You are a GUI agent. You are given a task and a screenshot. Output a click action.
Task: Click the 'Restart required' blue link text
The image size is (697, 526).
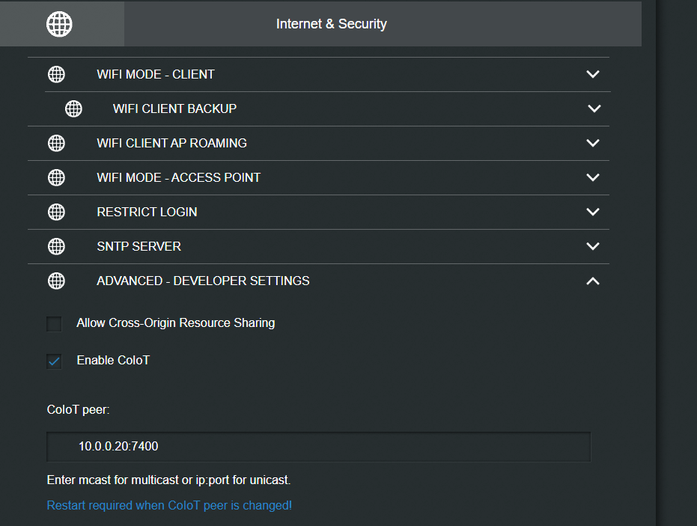169,505
